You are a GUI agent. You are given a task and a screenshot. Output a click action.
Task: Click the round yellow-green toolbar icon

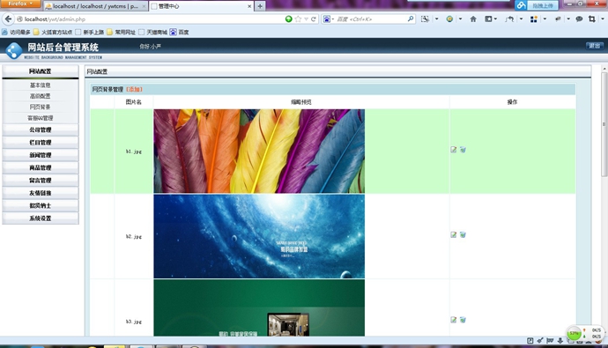tap(449, 19)
